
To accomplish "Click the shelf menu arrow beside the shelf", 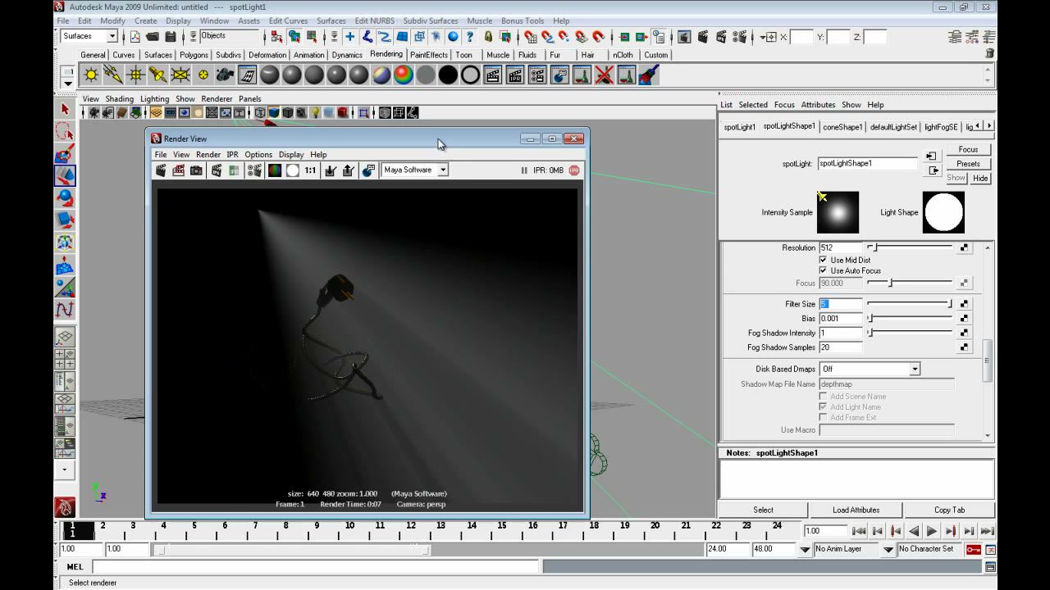I will point(68,84).
